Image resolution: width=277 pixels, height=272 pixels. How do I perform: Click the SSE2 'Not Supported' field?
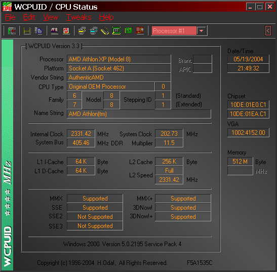click(95, 217)
